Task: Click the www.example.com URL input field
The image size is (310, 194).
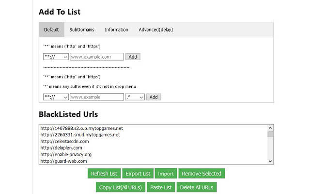Action: point(97,57)
